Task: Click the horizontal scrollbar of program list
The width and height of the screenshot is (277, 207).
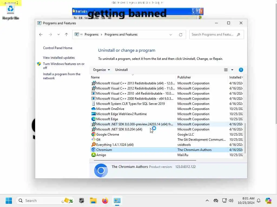Action: point(145,160)
